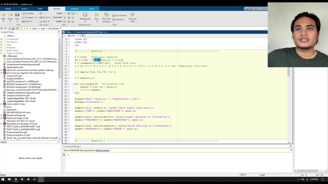The width and height of the screenshot is (328, 184).
Task: Open the Getting Started link
Action: click(102, 150)
